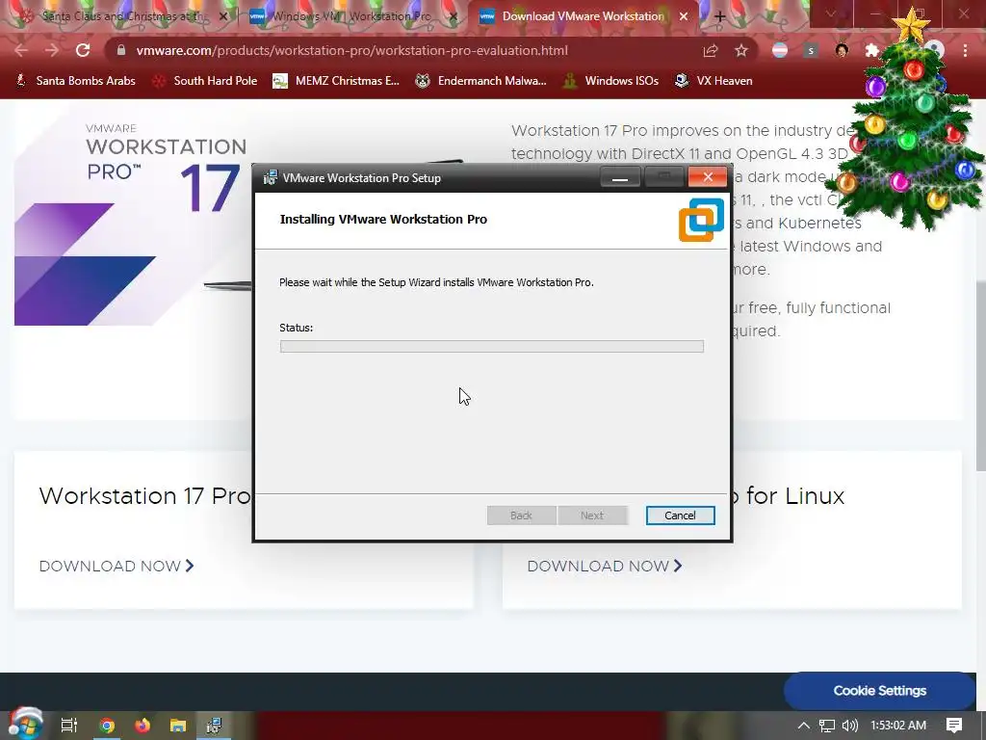This screenshot has width=986, height=740.
Task: Open network status tray icon
Action: pyautogui.click(x=827, y=726)
